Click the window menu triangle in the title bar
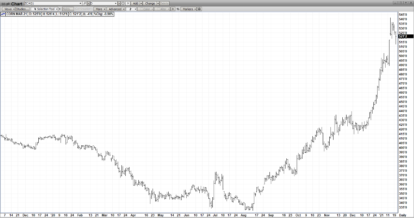 click(406, 3)
